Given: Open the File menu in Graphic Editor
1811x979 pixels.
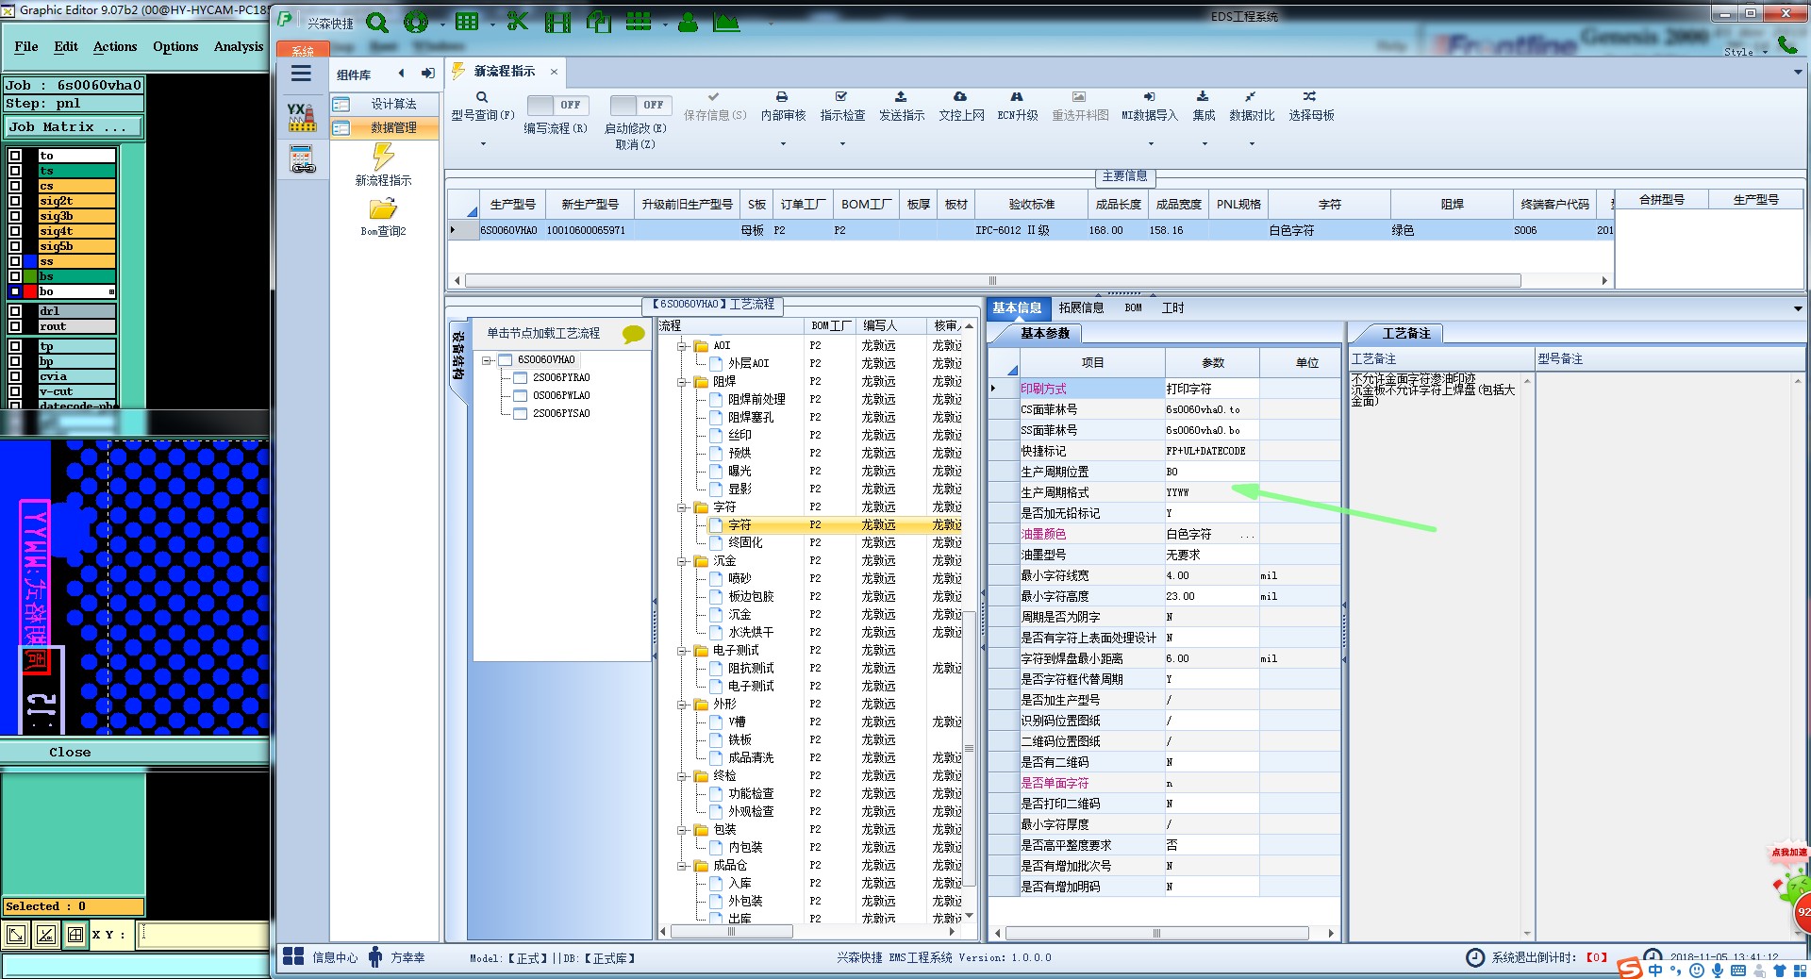Looking at the screenshot, I should tap(26, 46).
